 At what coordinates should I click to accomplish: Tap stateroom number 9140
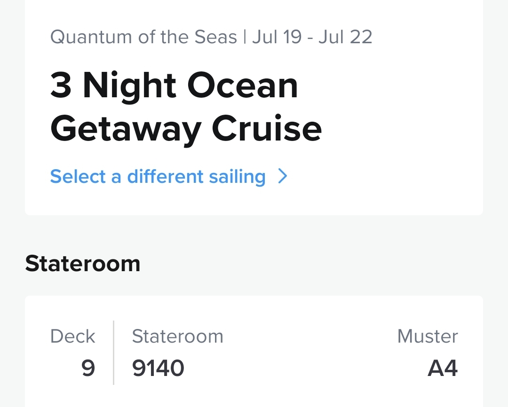pos(158,368)
